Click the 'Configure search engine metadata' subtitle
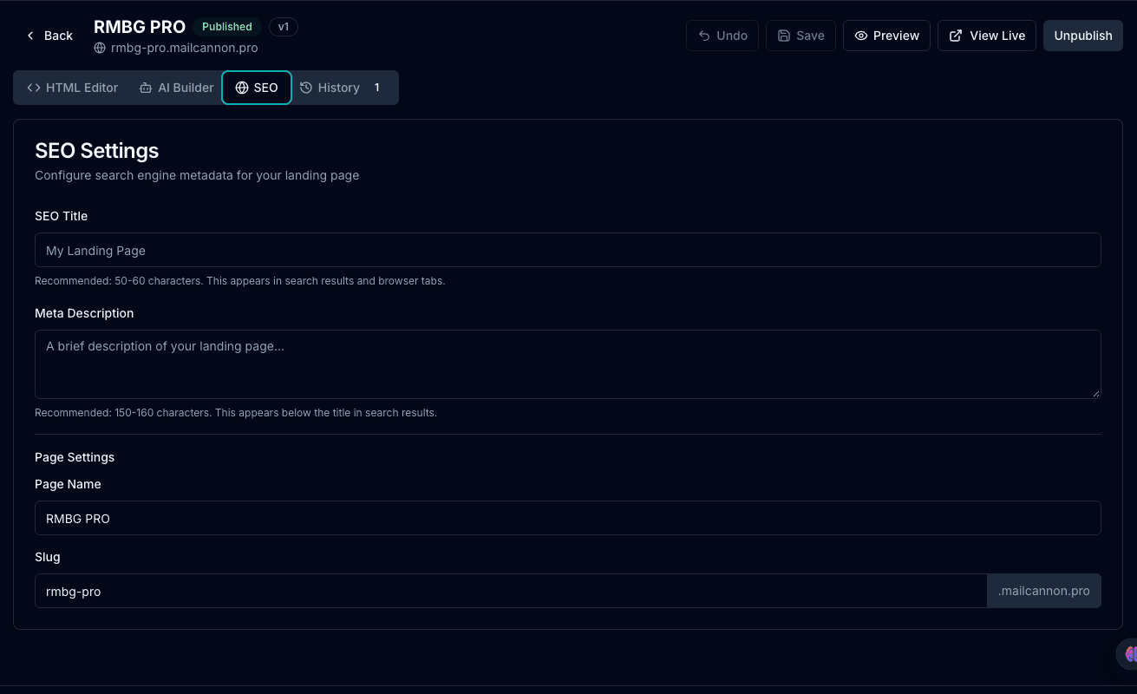Screen dimensions: 1137x694 click(197, 175)
